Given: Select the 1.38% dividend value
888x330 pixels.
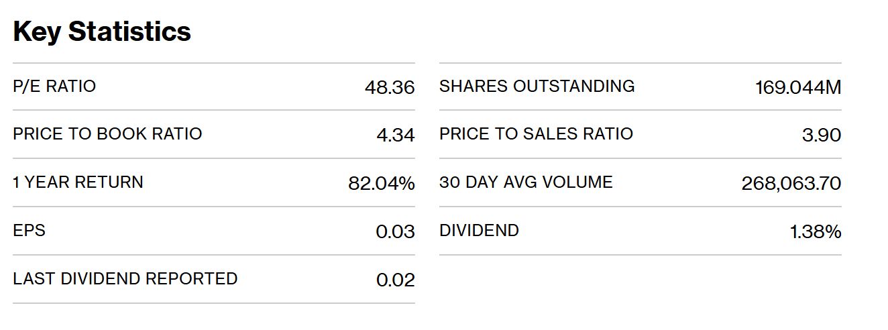Looking at the screenshot, I should pyautogui.click(x=815, y=232).
